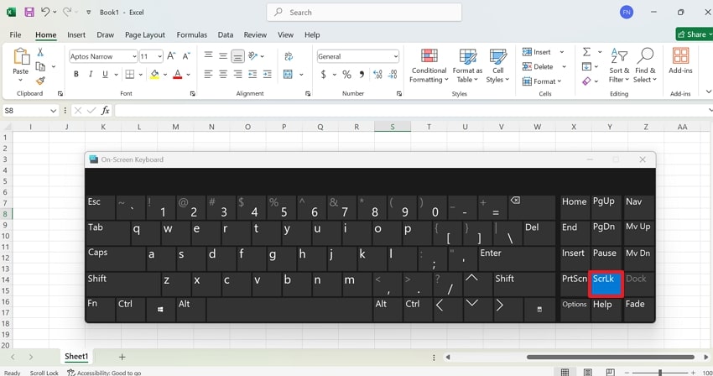Switch to the Page Layout tab
713x376 pixels.
coord(145,34)
